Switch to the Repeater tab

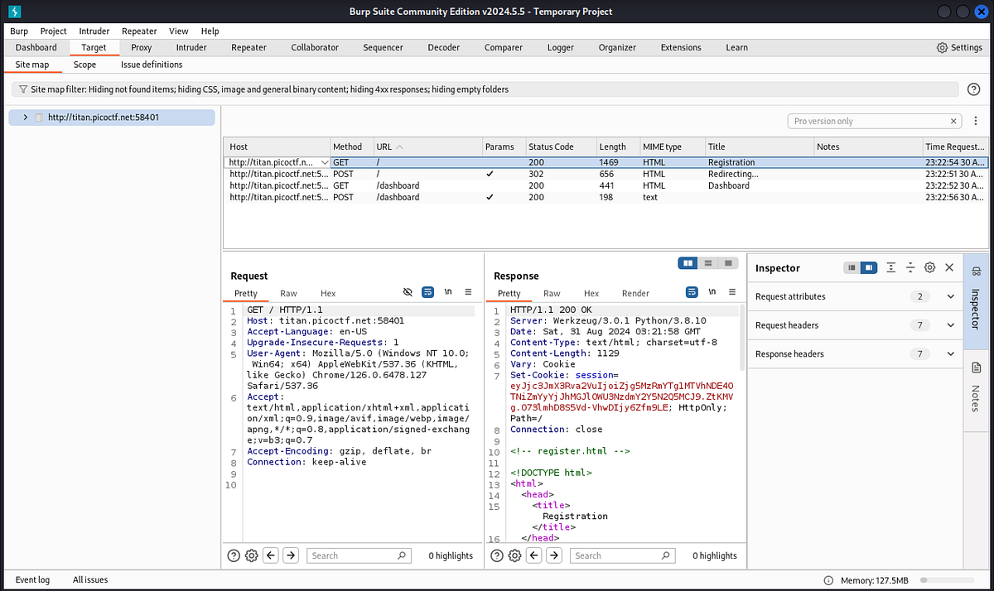click(248, 48)
